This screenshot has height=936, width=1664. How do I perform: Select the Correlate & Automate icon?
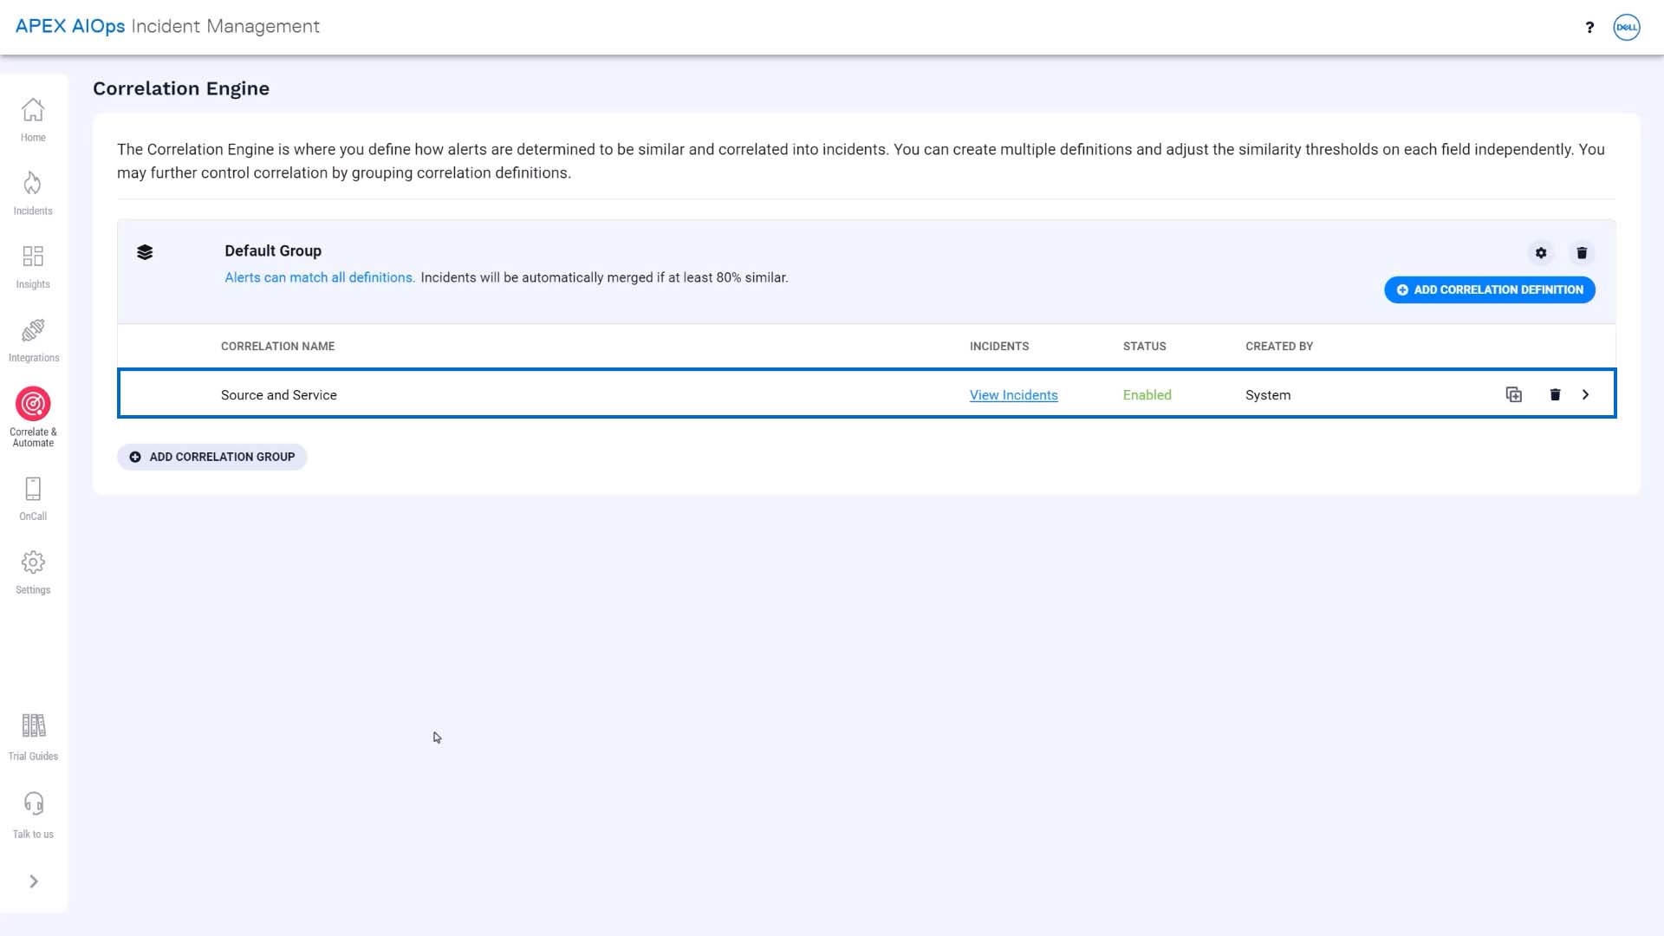pos(33,404)
